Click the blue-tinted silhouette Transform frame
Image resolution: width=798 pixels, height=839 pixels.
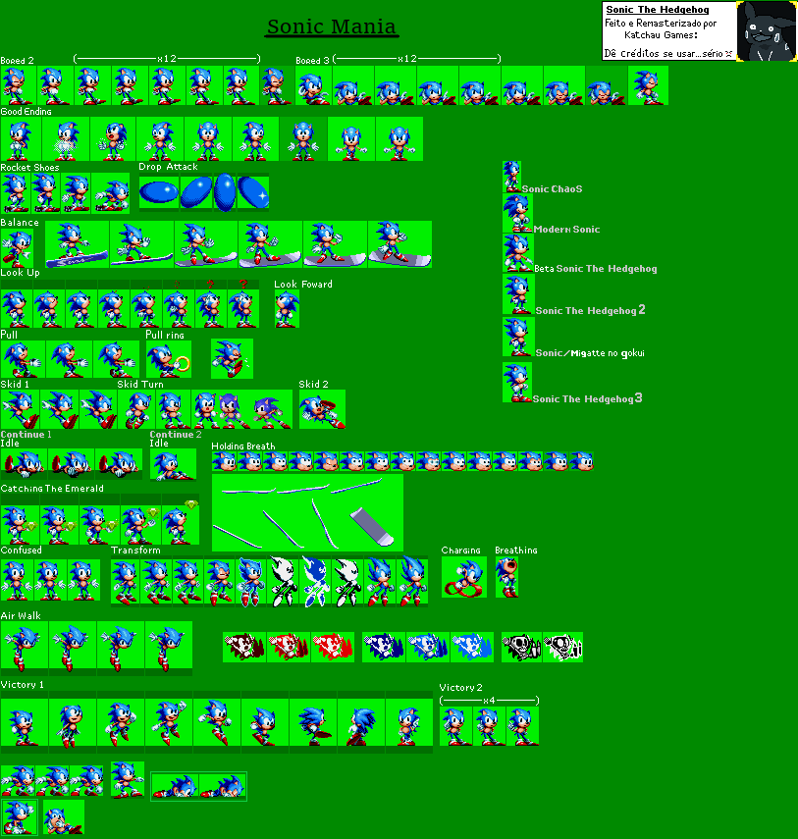click(315, 582)
